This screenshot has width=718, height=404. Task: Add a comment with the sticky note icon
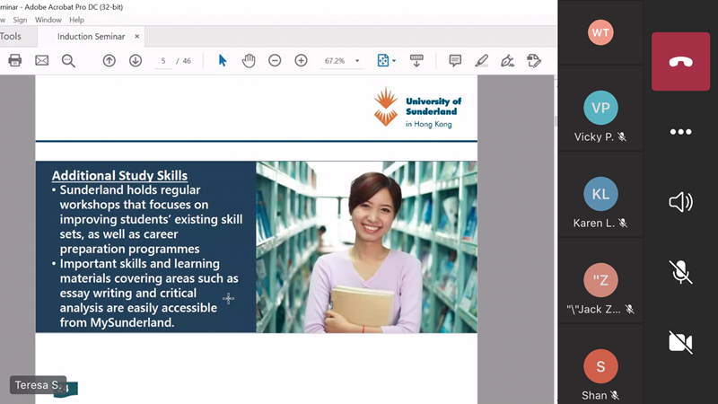[x=455, y=60]
